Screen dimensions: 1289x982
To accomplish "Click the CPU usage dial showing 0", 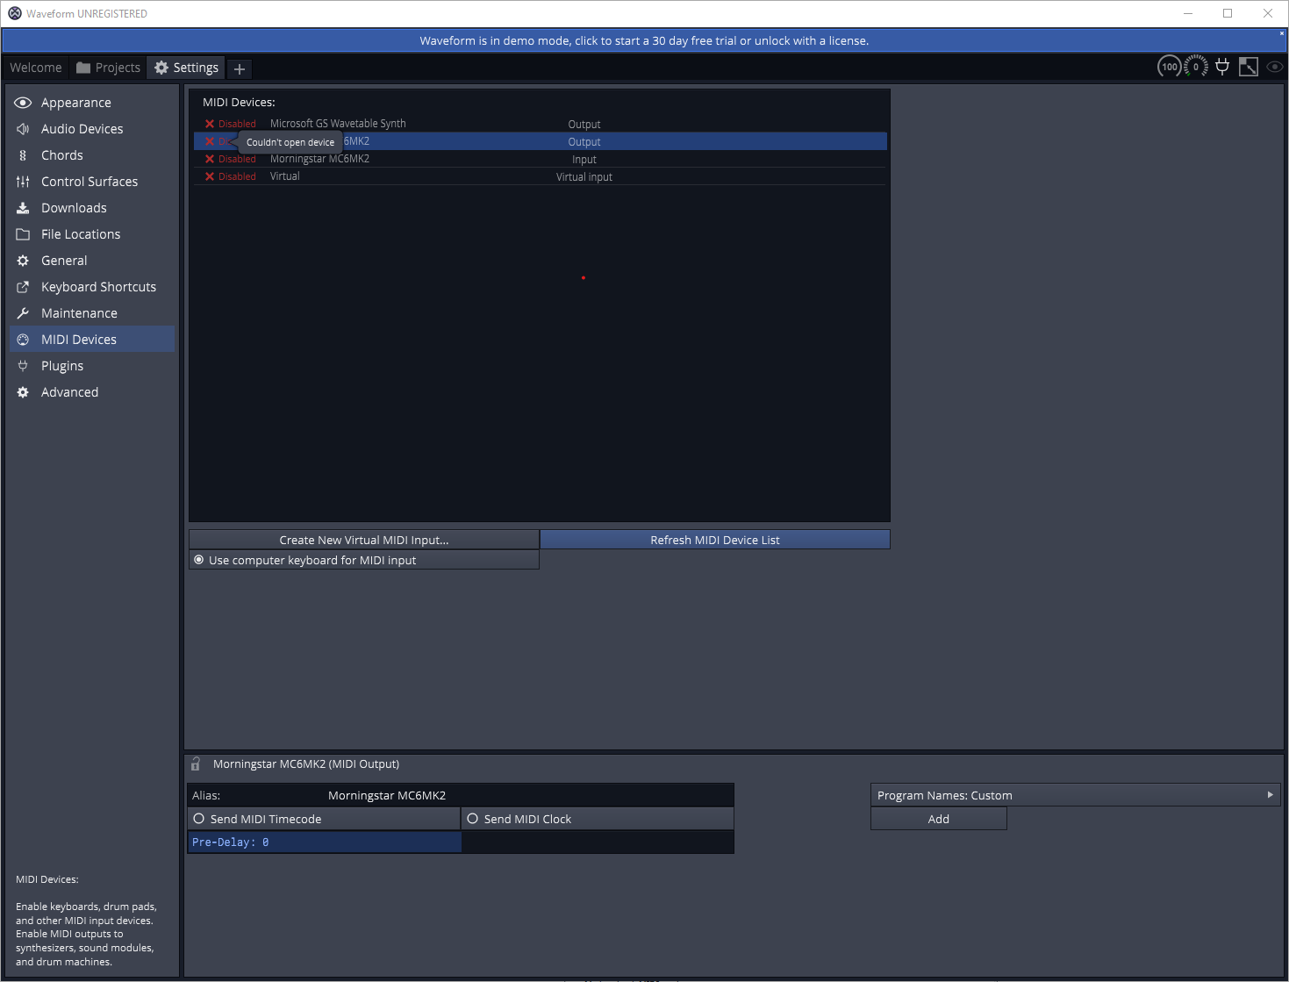I will [x=1196, y=67].
